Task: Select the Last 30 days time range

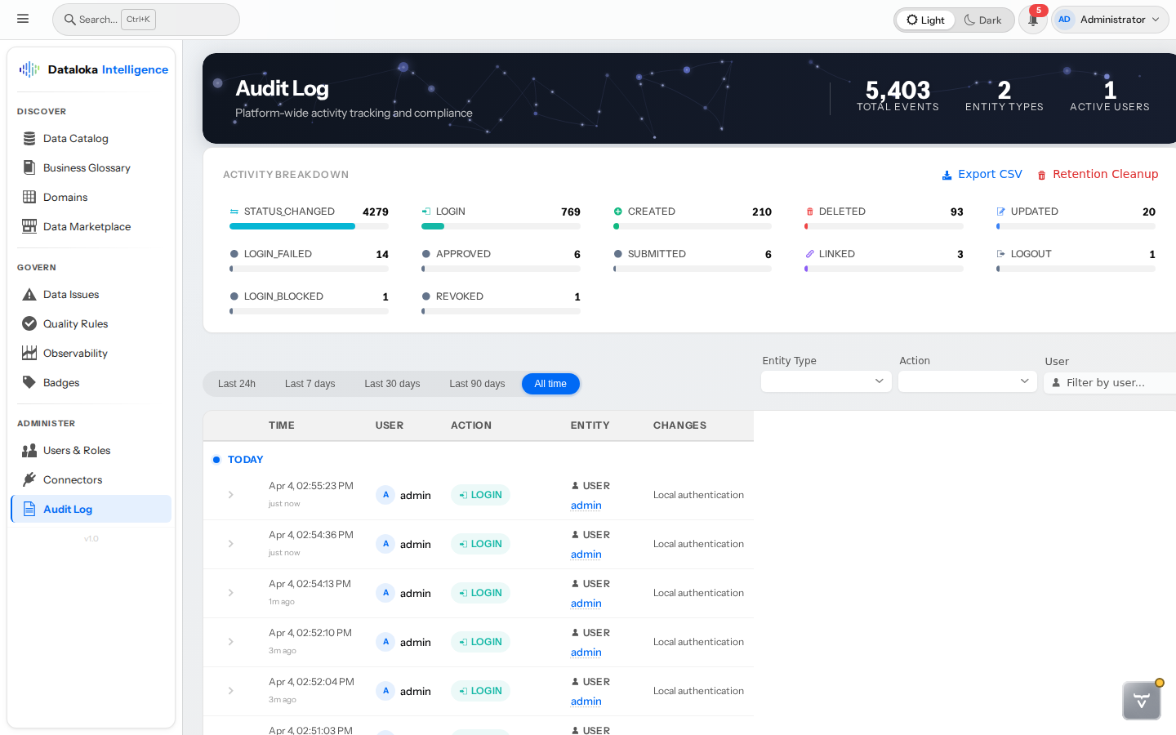Action: [392, 383]
